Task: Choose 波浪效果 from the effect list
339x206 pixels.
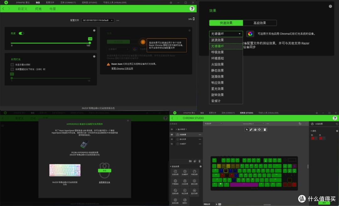Action: click(x=226, y=40)
